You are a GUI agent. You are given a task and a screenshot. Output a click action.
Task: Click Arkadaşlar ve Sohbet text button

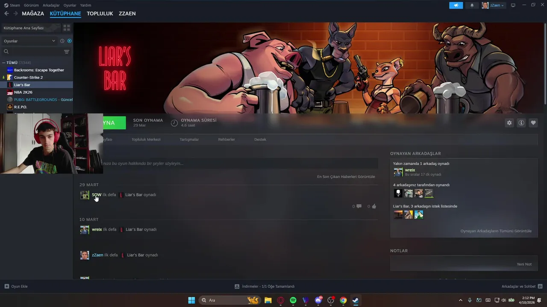[519, 287]
